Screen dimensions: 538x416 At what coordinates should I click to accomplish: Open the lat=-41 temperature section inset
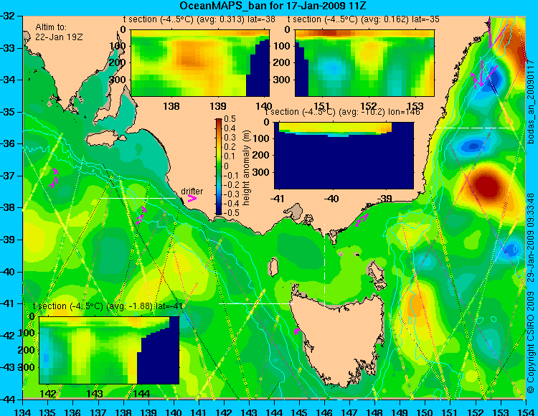coord(109,350)
